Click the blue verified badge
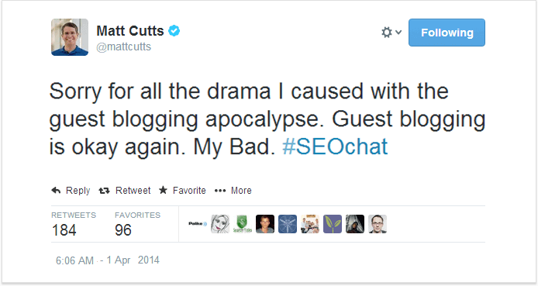Viewport: 538px width, 286px height. 174,31
